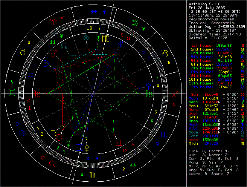Click the Taurus glyph on the outer wheel
The image size is (247, 187).
[x=22, y=53]
